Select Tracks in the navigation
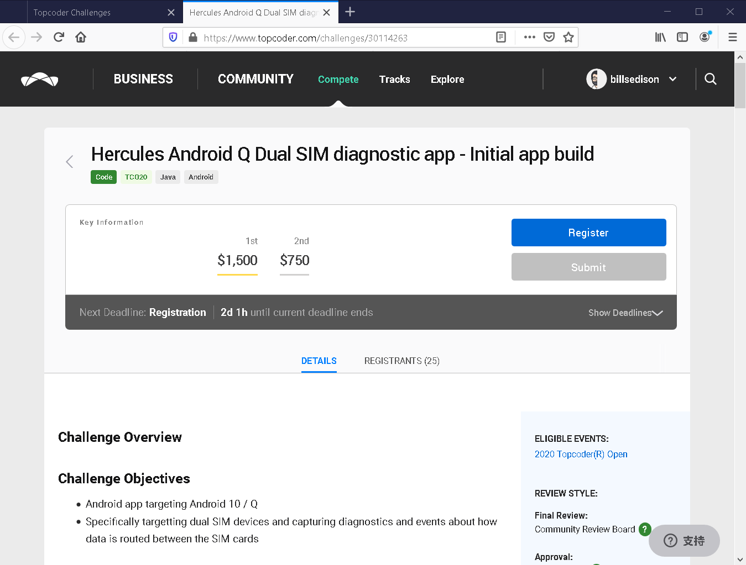This screenshot has height=565, width=746. click(394, 80)
